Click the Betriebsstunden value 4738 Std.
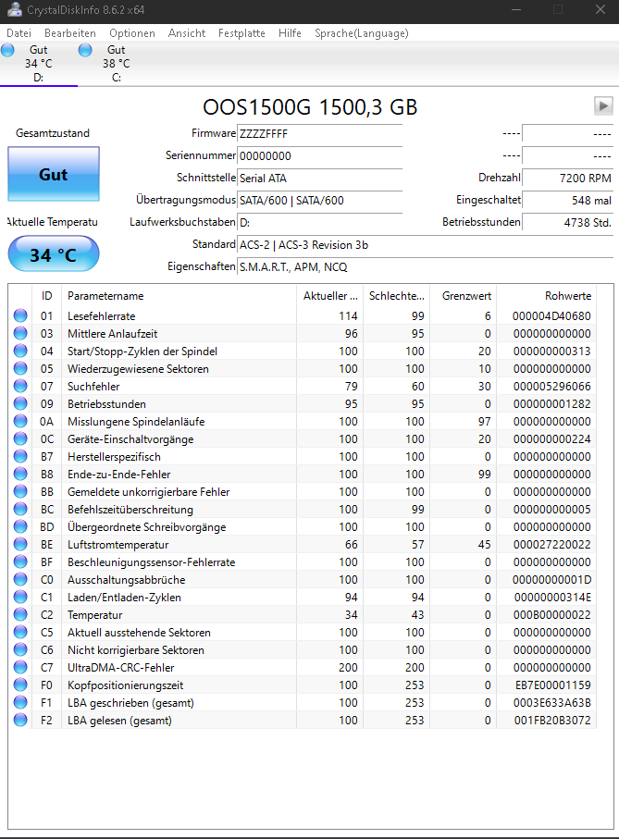619x839 pixels. pyautogui.click(x=567, y=223)
